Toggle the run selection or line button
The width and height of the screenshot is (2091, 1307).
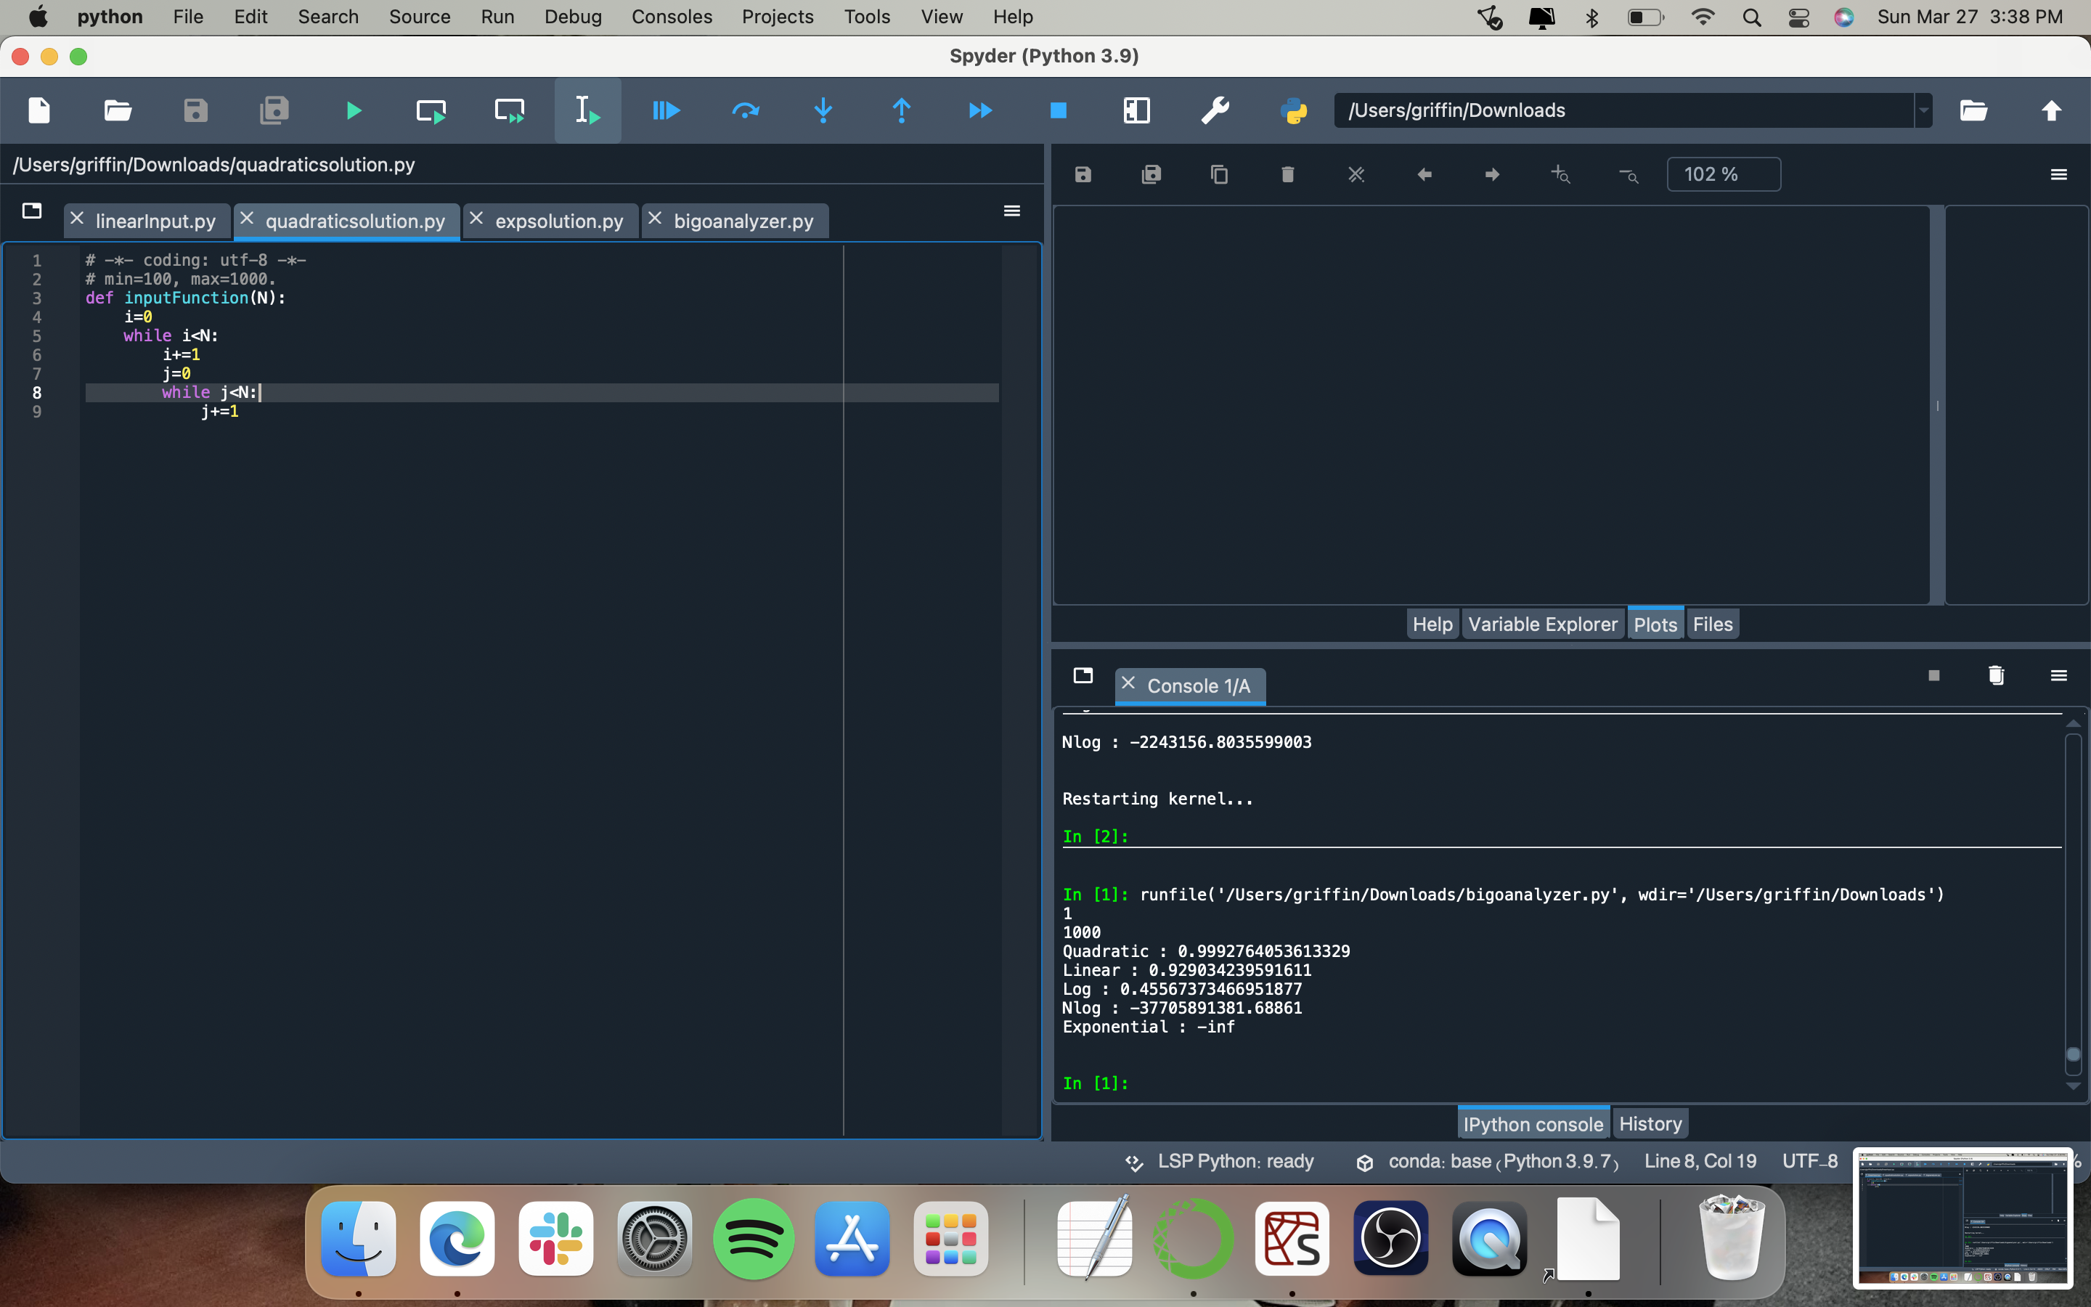[587, 110]
